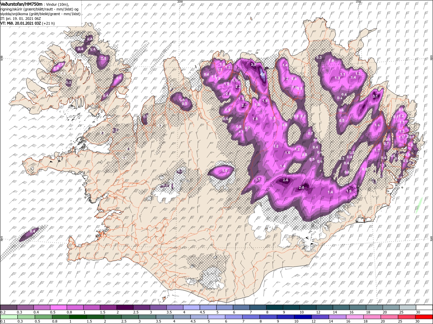Select the pale green 0.1 swatch, bottom legend row

(9, 317)
